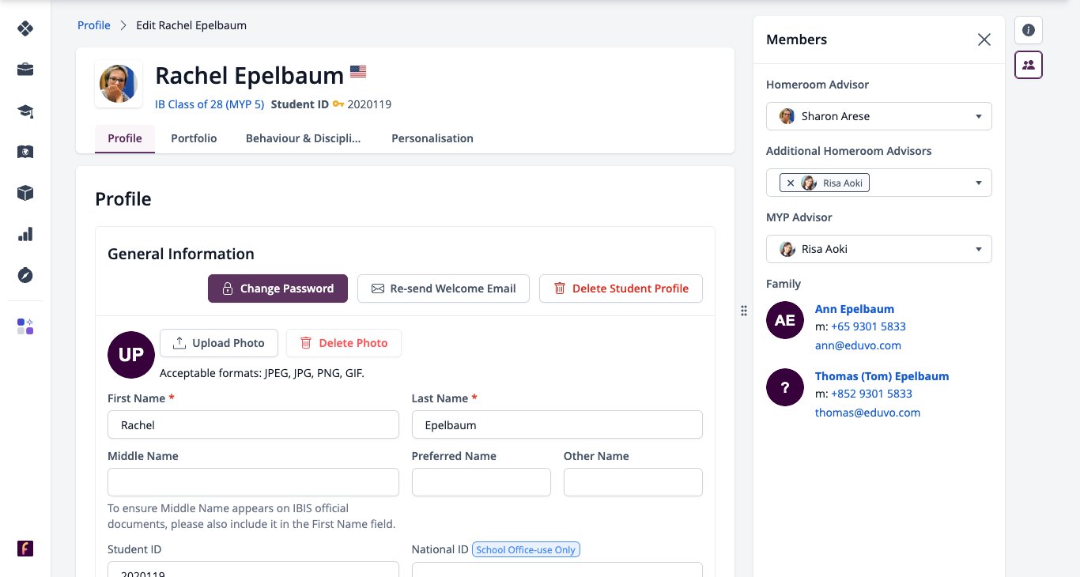Focus the Student ID input field
Viewport: 1080px width, 577px height.
coord(253,569)
